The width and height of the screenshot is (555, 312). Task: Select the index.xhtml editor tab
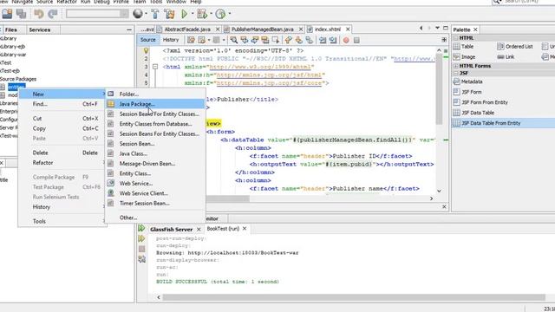pyautogui.click(x=328, y=29)
